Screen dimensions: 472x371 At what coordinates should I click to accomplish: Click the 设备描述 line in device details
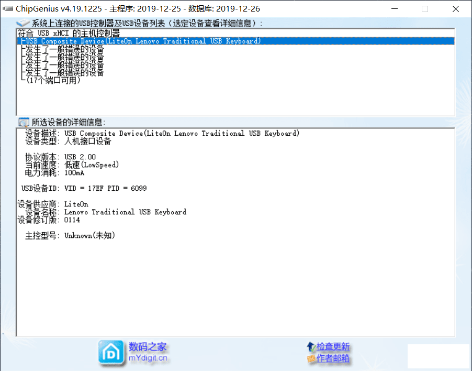point(162,133)
